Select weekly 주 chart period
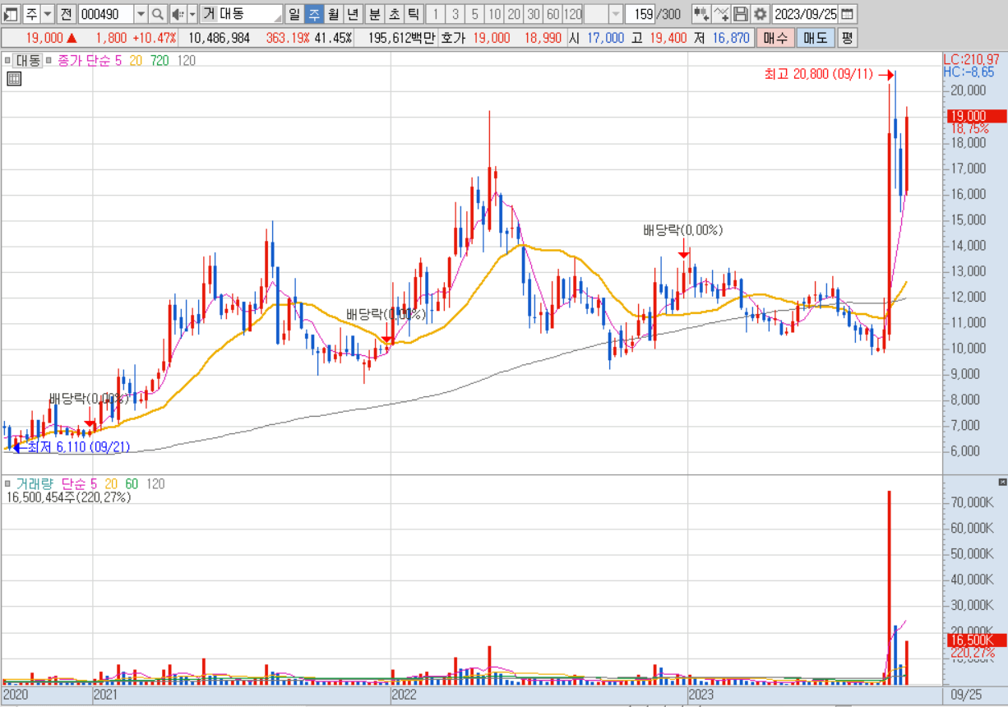Viewport: 1008px width, 707px height. point(314,14)
